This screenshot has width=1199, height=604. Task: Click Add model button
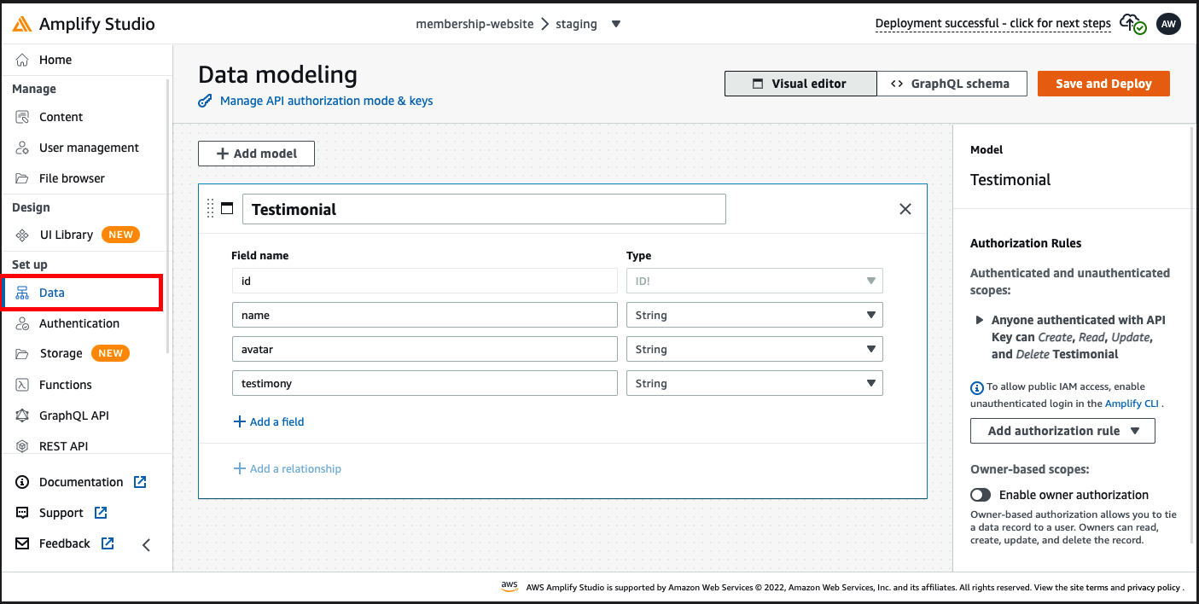tap(256, 154)
